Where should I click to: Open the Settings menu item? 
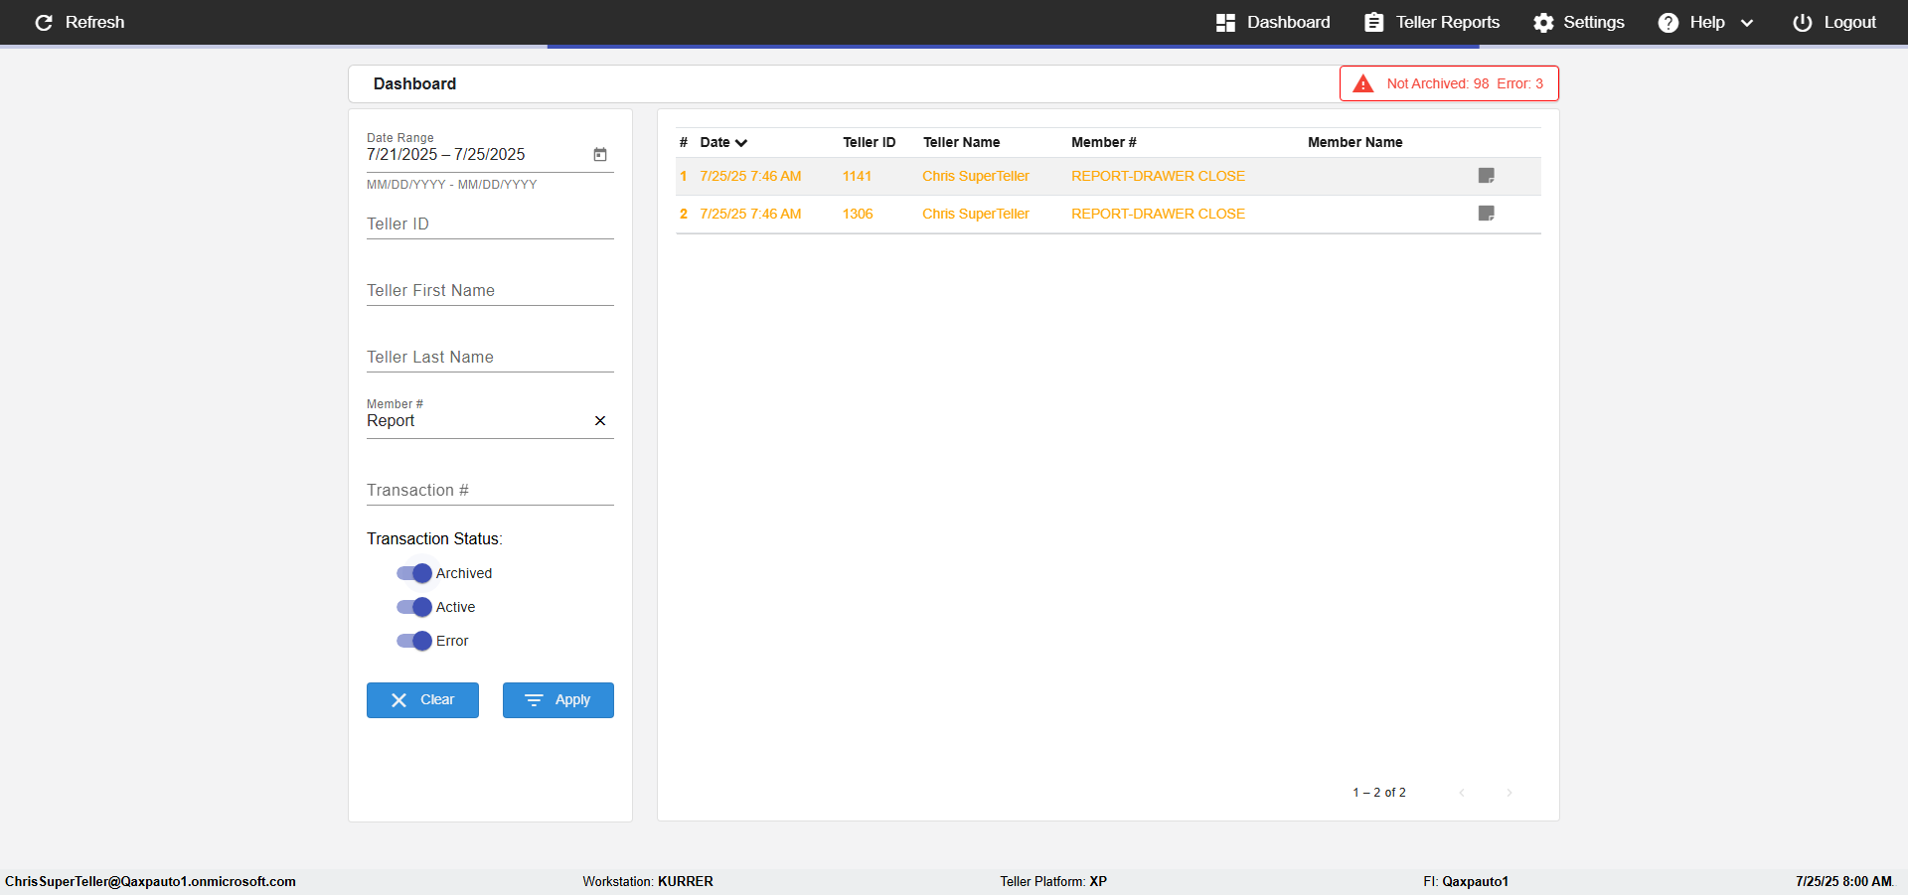pos(1579,23)
